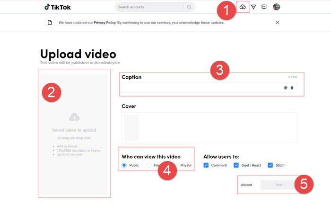Open the profile avatar menu
Image resolution: width=331 pixels, height=203 pixels.
(x=277, y=7)
